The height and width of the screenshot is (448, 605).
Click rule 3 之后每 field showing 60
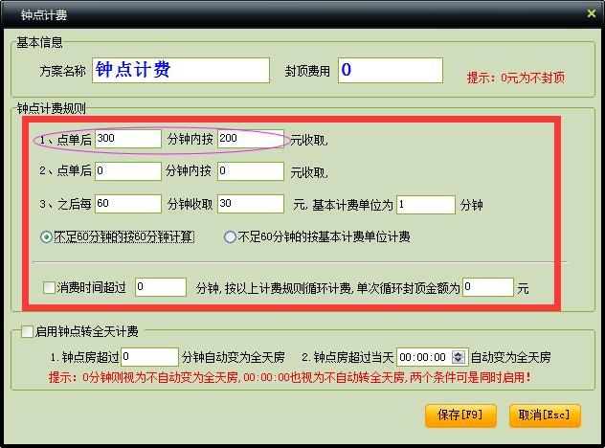[x=128, y=203]
